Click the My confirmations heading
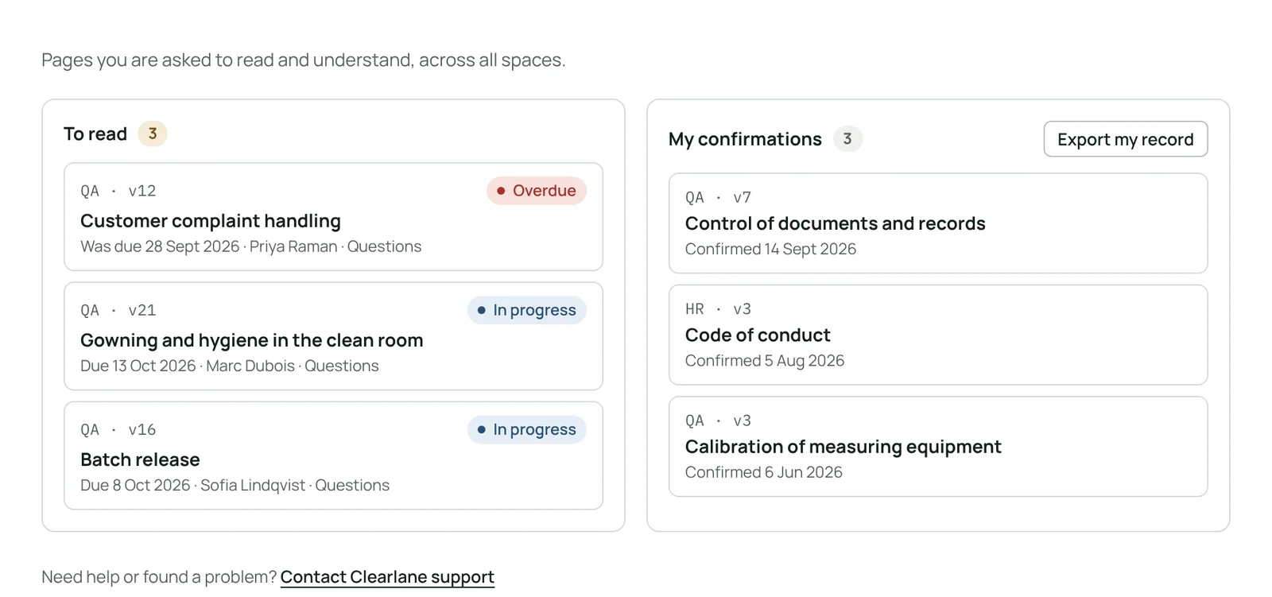The width and height of the screenshot is (1272, 597). click(x=745, y=139)
